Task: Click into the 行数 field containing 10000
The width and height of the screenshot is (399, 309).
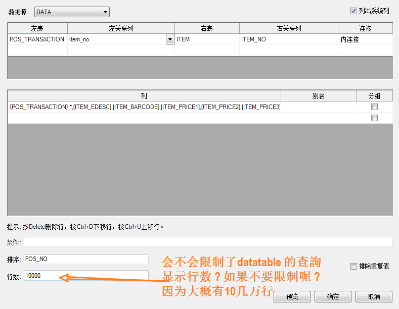Action: pos(86,276)
